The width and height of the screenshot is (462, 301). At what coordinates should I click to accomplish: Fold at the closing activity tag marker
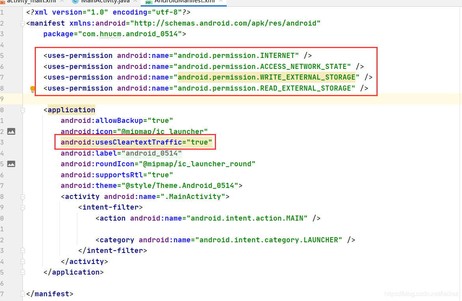click(23, 262)
